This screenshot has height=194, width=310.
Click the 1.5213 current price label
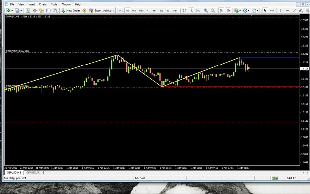click(x=305, y=69)
